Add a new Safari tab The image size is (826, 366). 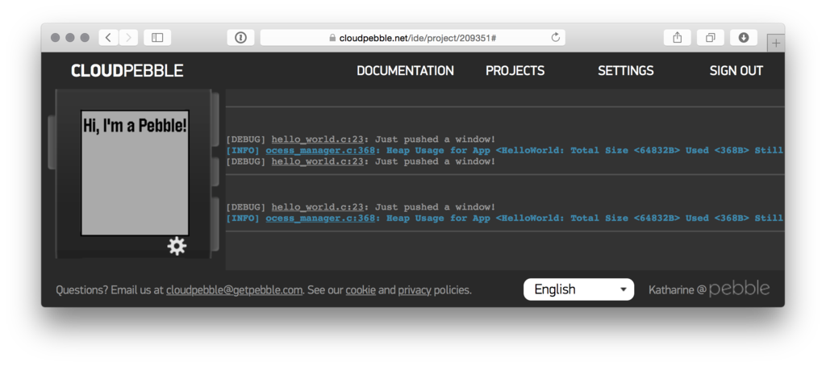(776, 44)
